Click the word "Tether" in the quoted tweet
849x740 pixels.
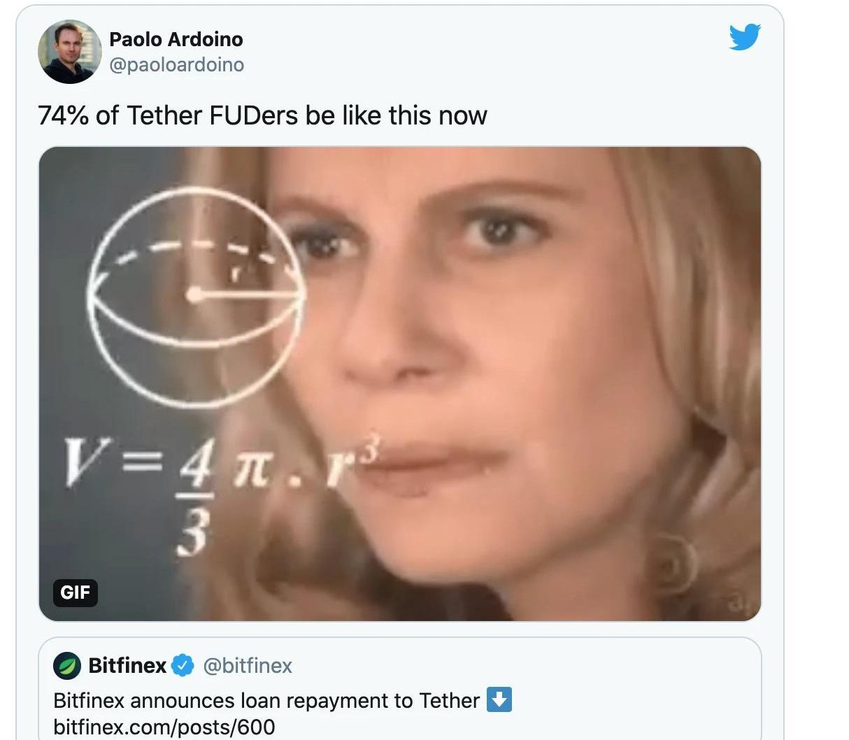pyautogui.click(x=449, y=700)
